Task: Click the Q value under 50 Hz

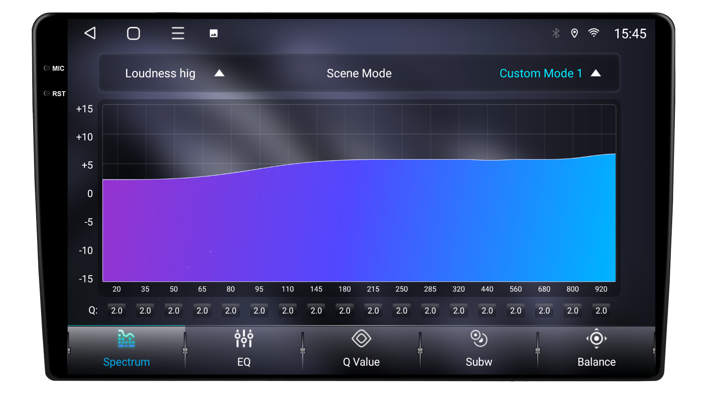Action: tap(174, 311)
